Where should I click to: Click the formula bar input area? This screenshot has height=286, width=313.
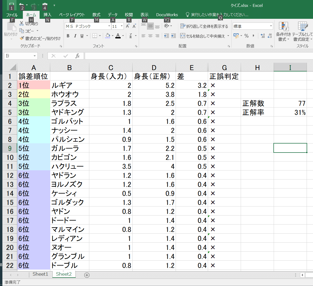(x=199, y=56)
